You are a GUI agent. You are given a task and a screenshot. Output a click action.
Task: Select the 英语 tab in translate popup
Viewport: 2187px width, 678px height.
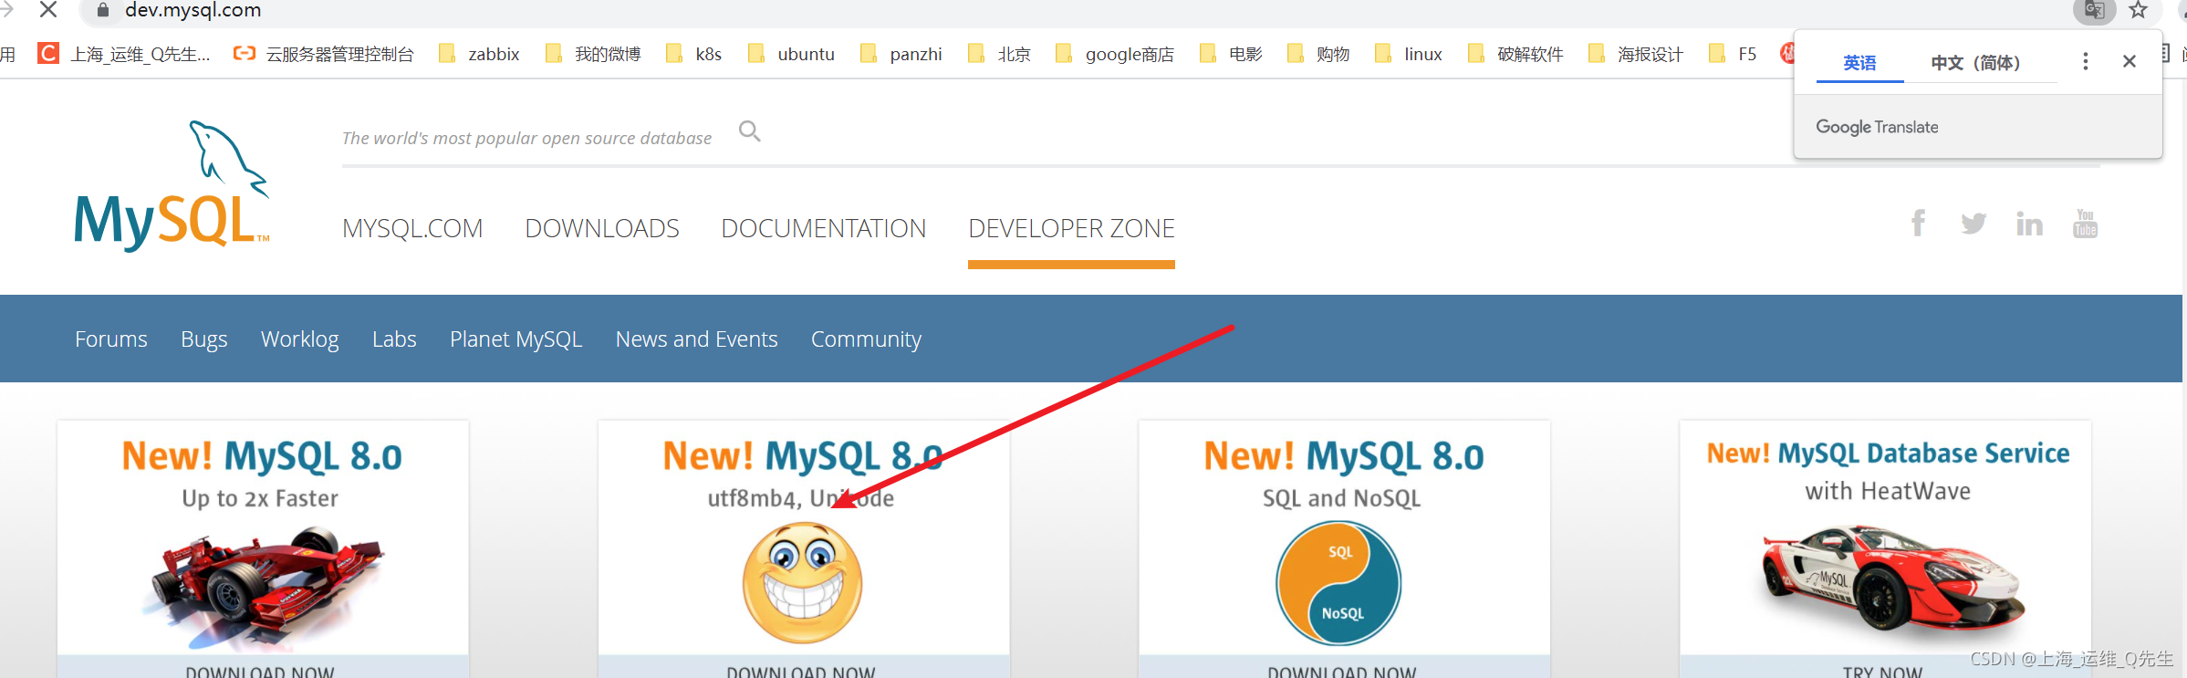[1859, 62]
